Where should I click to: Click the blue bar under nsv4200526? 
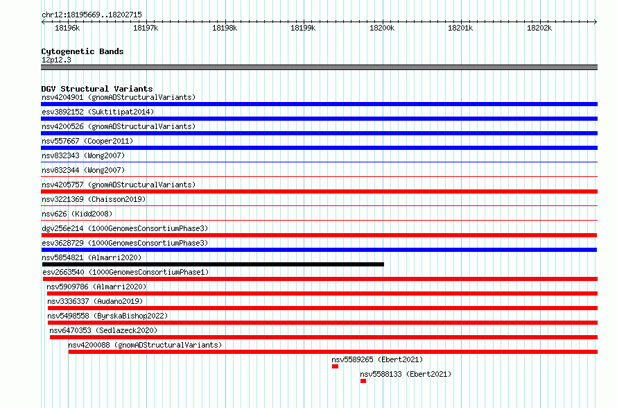319,133
